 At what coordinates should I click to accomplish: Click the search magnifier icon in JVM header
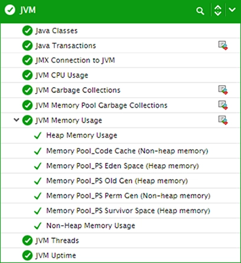click(x=200, y=11)
